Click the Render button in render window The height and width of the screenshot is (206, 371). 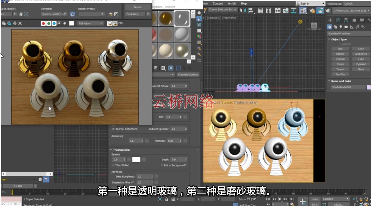[137, 7]
